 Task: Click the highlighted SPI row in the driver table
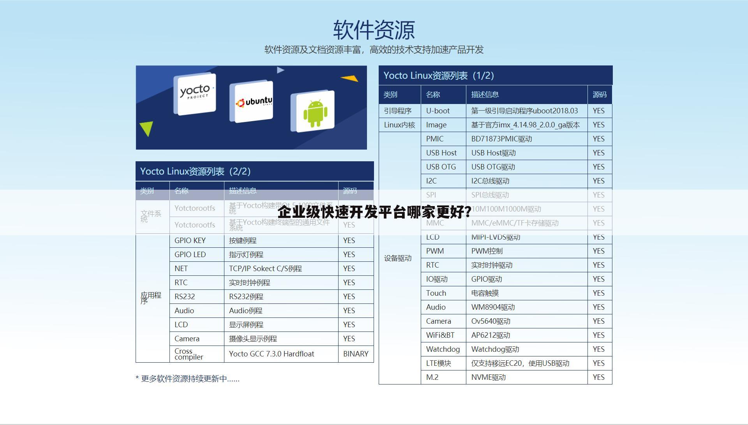pos(506,195)
